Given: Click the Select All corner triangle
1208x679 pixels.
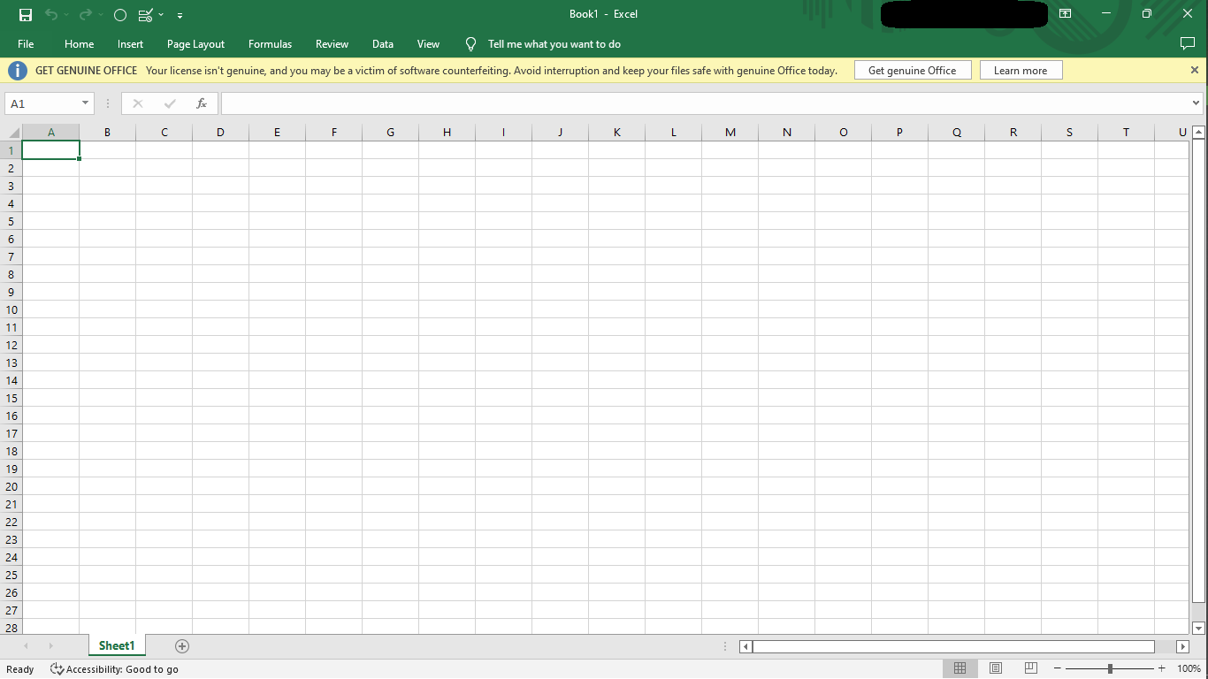Looking at the screenshot, I should [x=14, y=133].
